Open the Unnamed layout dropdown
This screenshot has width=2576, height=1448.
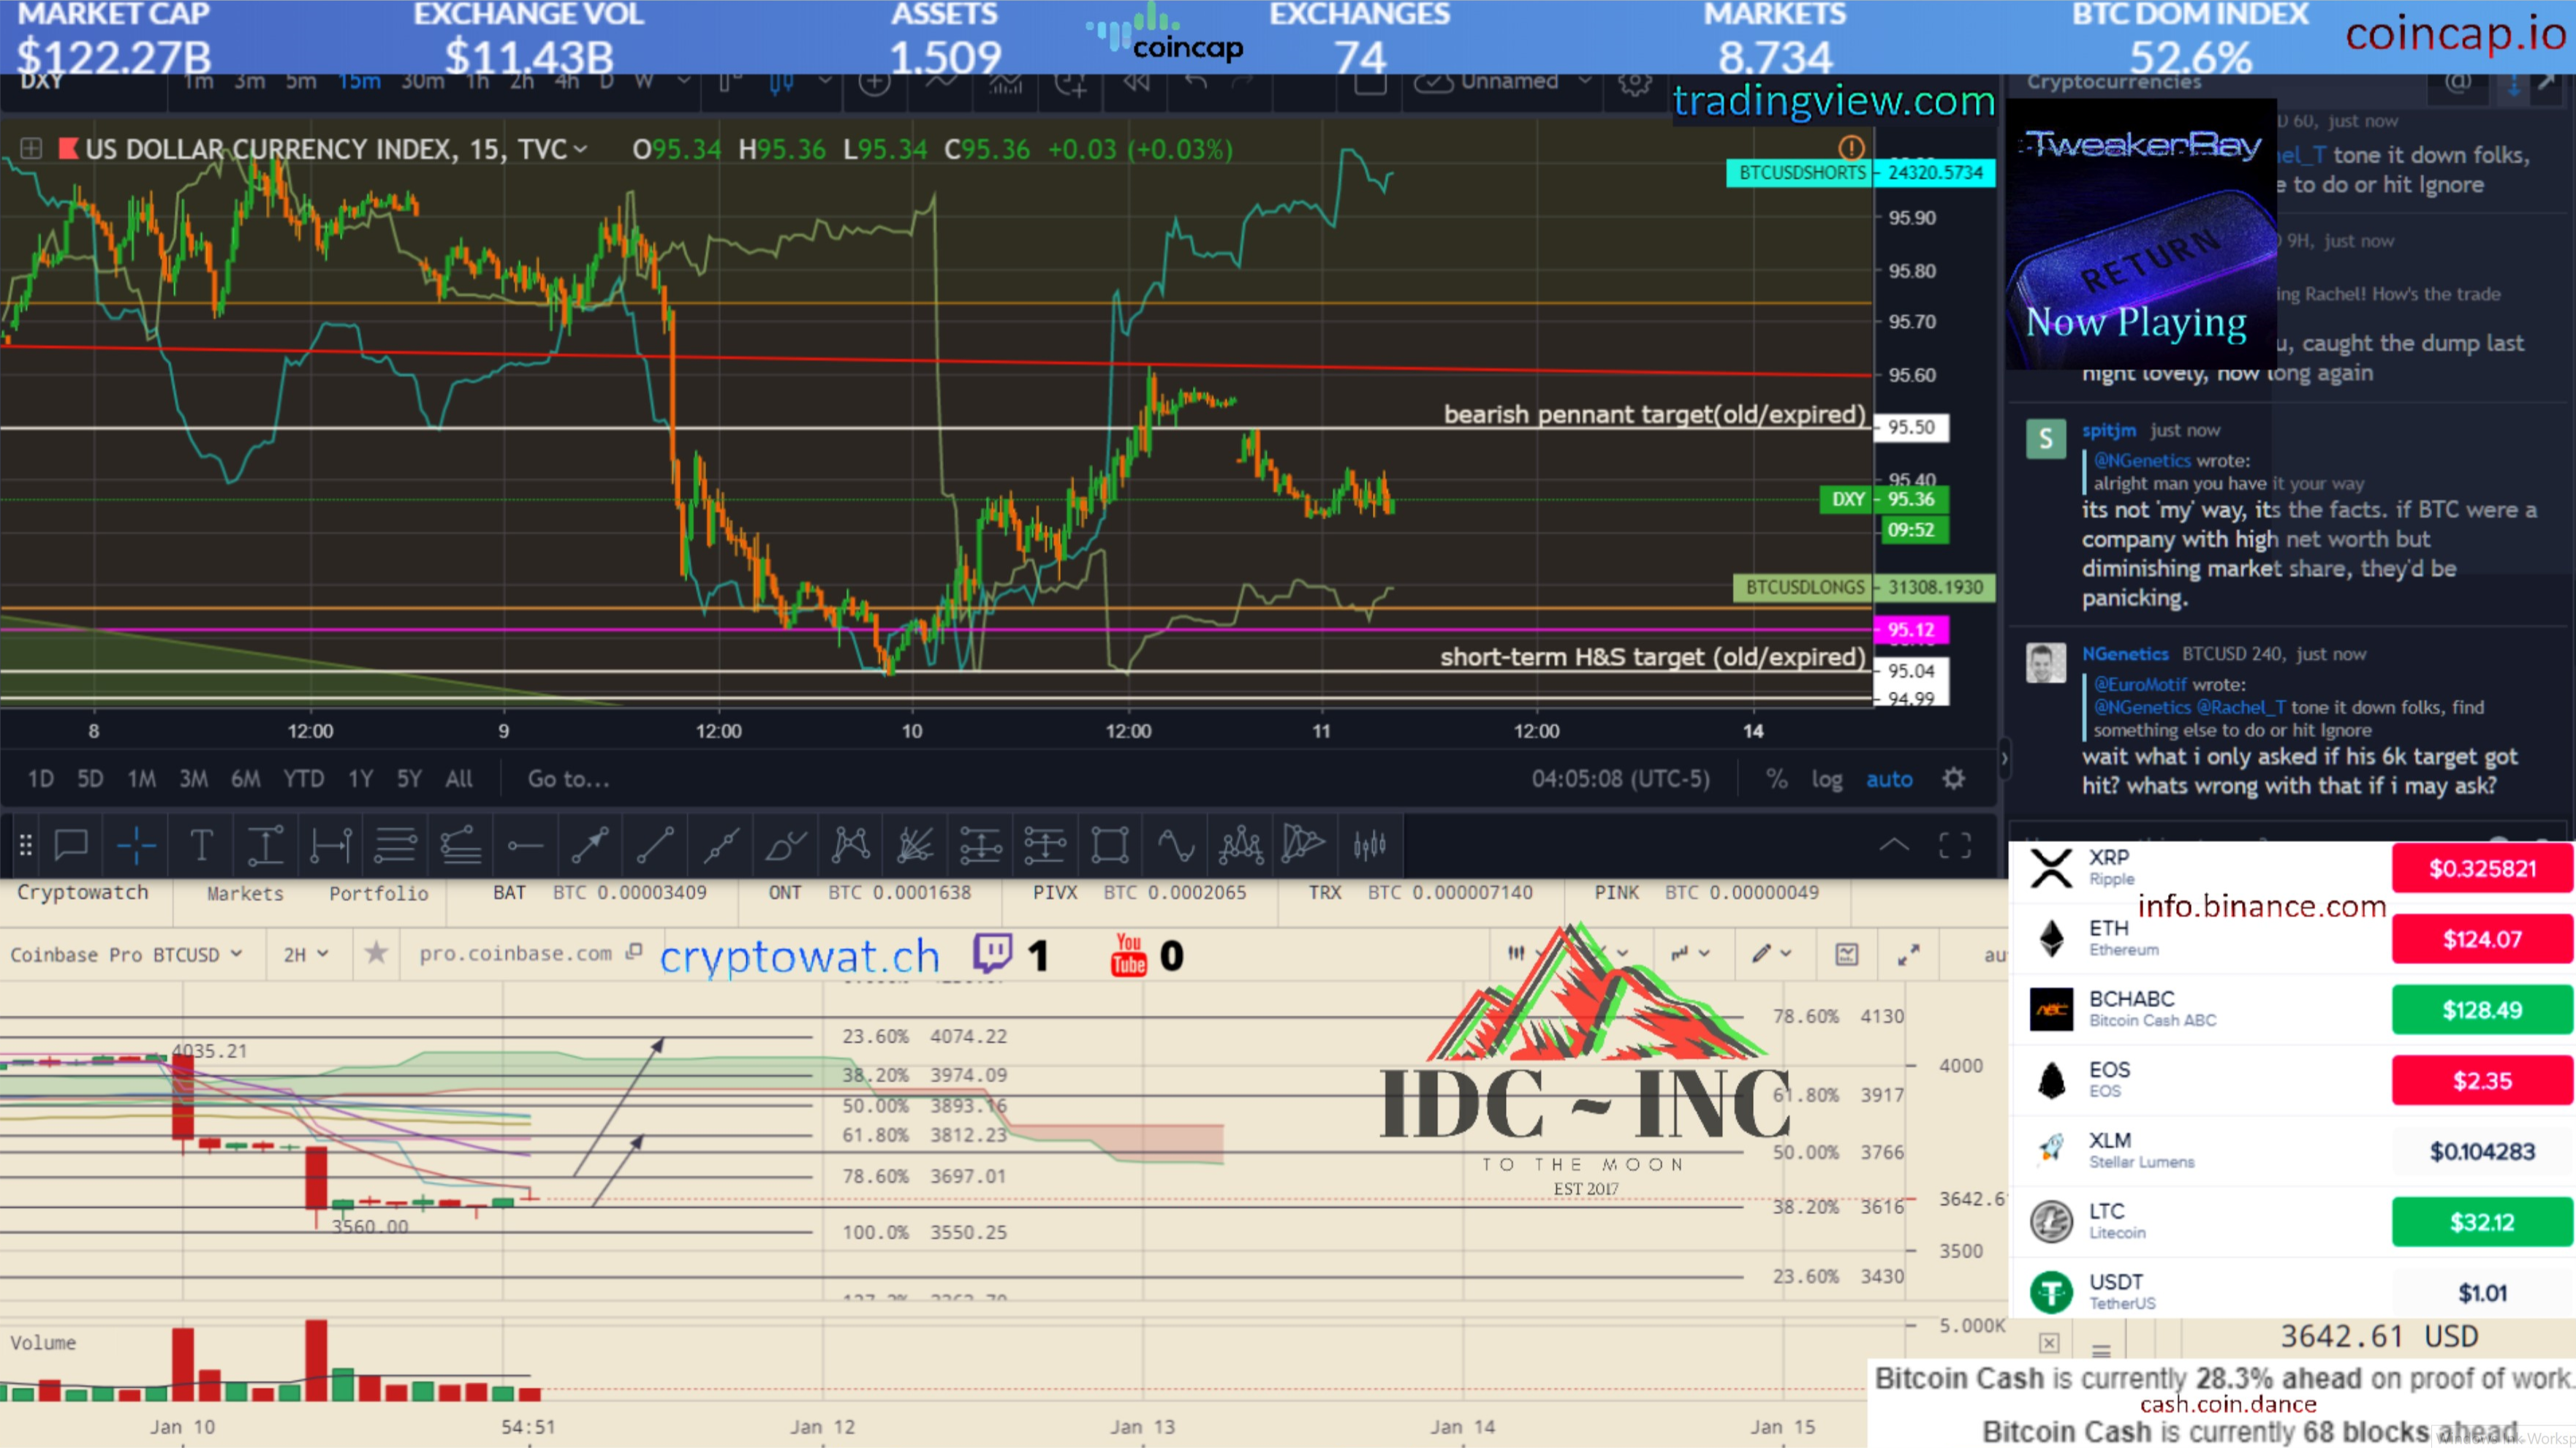pyautogui.click(x=1585, y=82)
